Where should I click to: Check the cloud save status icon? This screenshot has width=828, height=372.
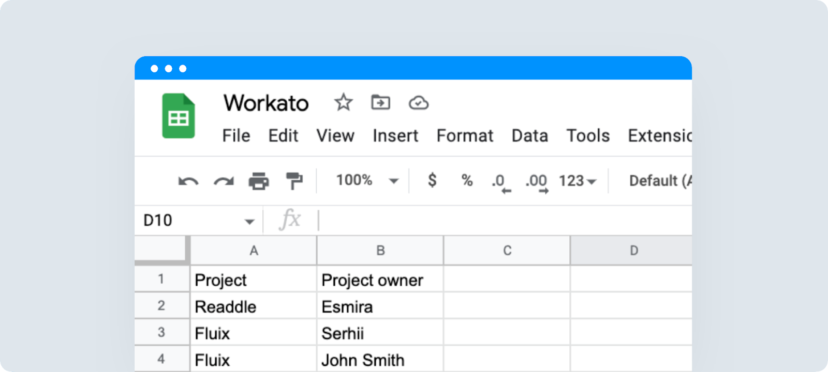(x=418, y=103)
